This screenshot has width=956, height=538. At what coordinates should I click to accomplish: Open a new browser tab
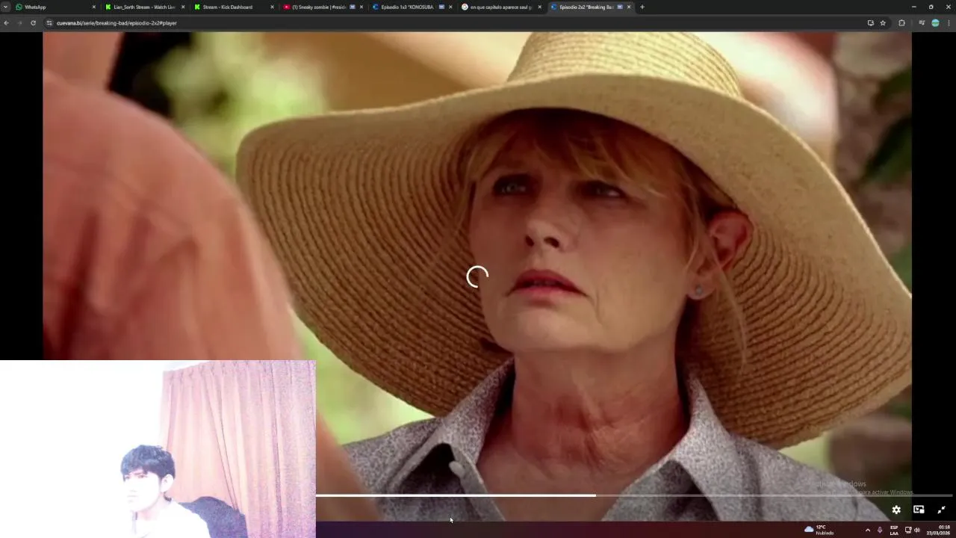click(x=642, y=7)
